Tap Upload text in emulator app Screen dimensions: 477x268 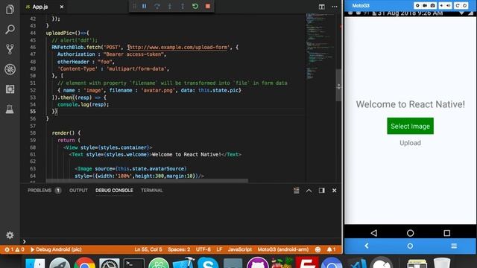tap(410, 143)
